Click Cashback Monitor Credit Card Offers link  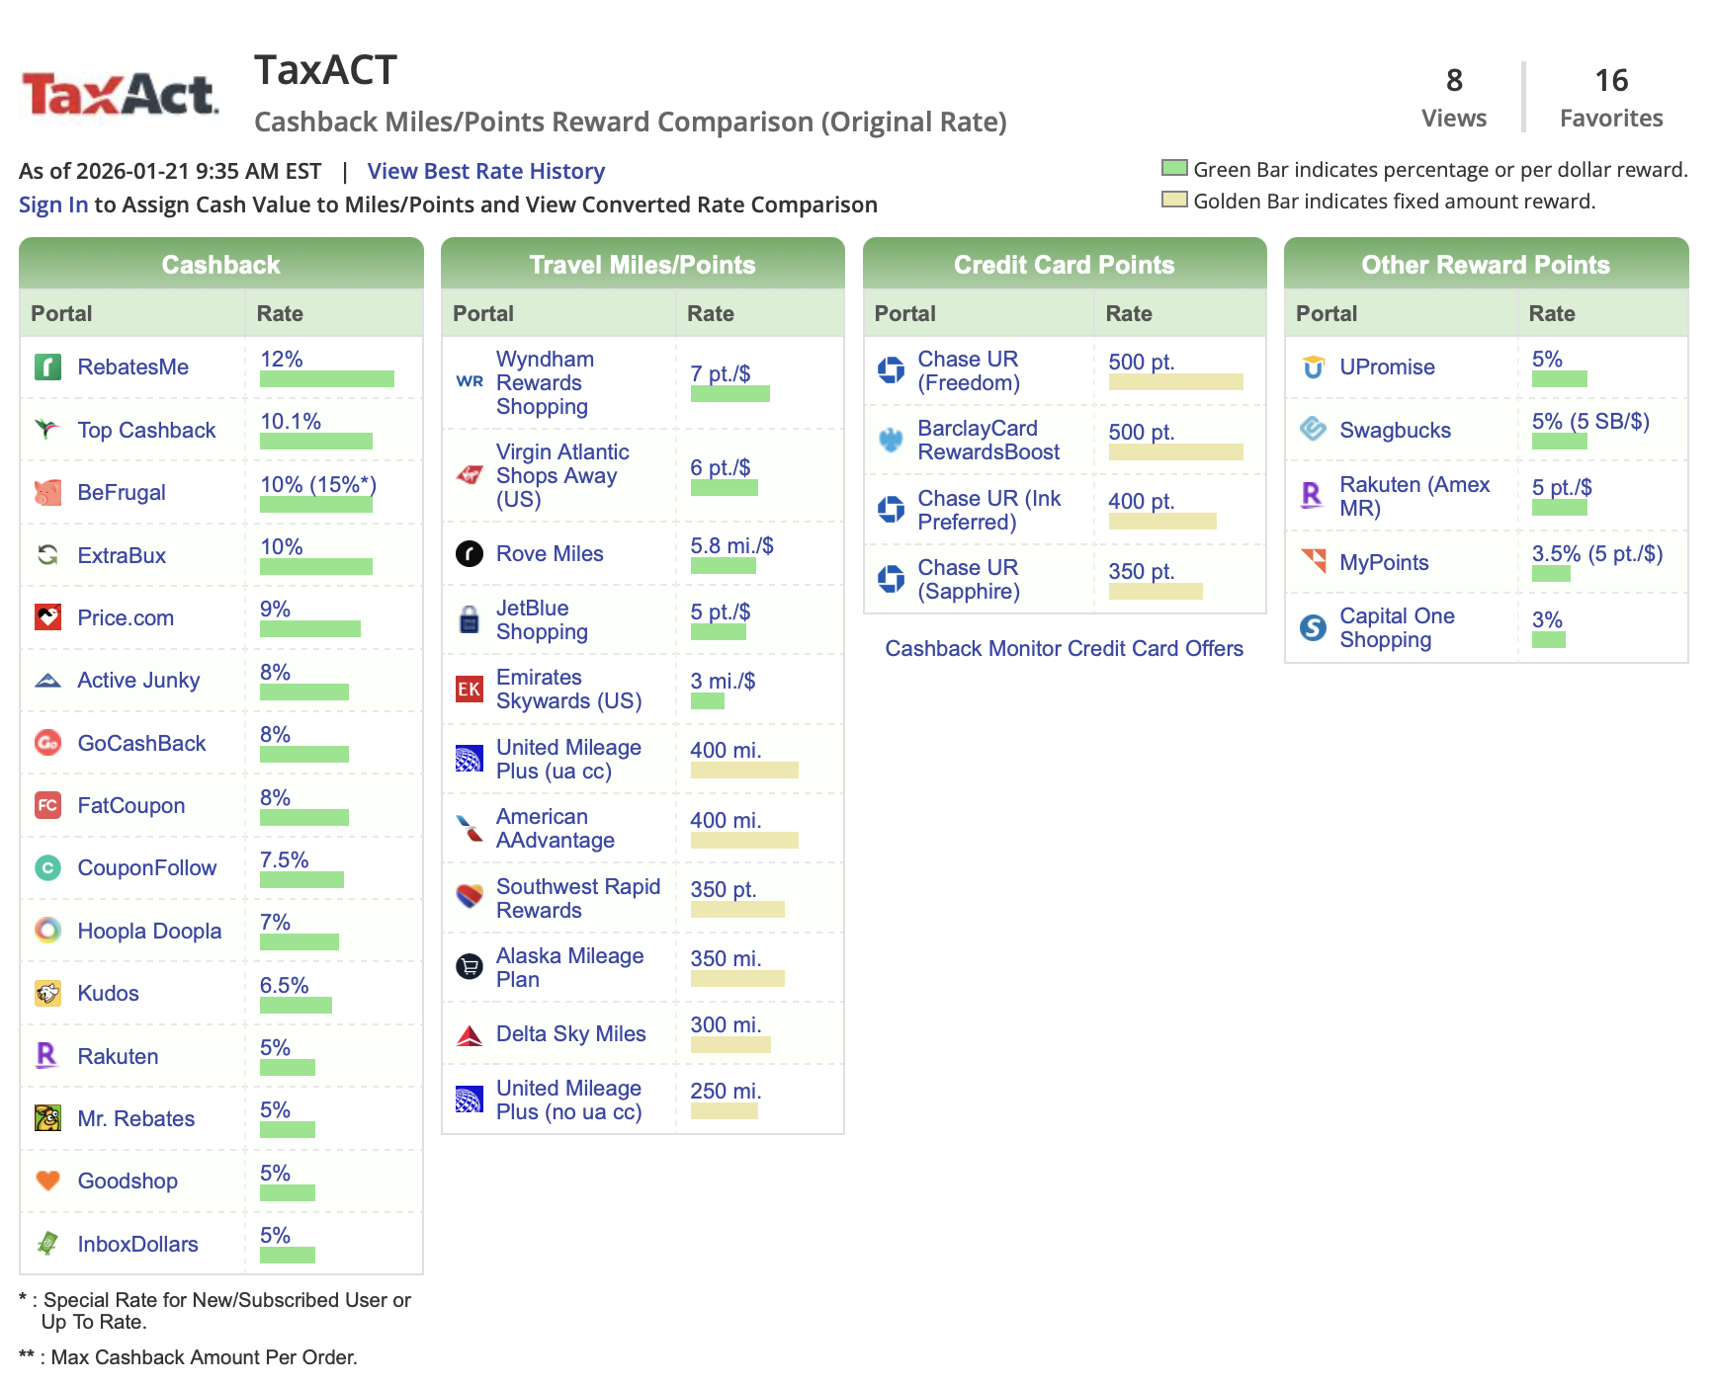click(1065, 649)
